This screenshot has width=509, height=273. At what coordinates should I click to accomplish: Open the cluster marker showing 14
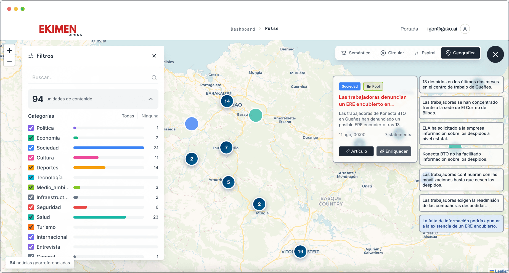pyautogui.click(x=227, y=101)
